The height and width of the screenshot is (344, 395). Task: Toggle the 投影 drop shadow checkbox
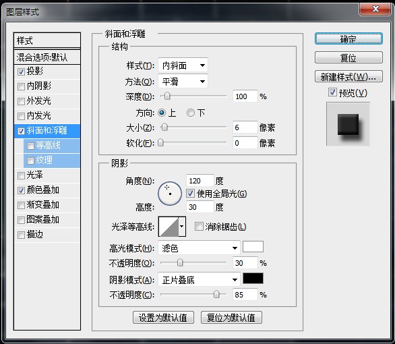point(21,71)
